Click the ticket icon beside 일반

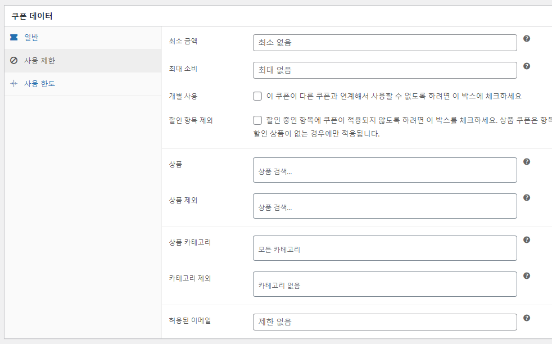point(13,37)
